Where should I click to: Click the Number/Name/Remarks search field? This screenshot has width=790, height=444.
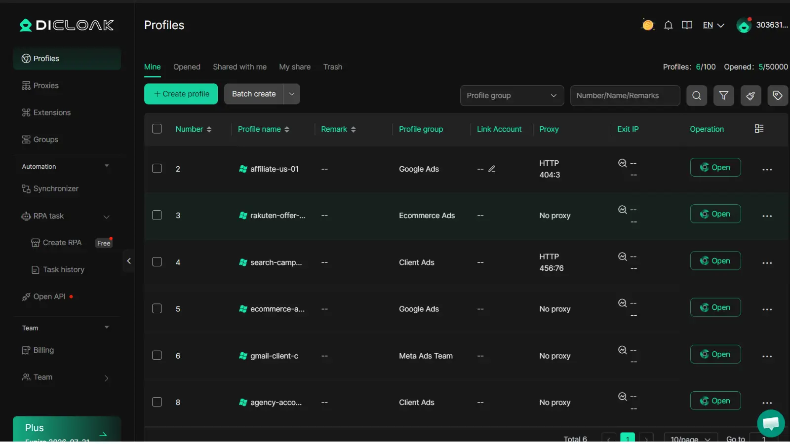click(x=625, y=96)
